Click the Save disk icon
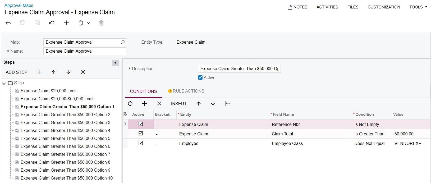Screen dimensions: 431x183 tap(37, 23)
